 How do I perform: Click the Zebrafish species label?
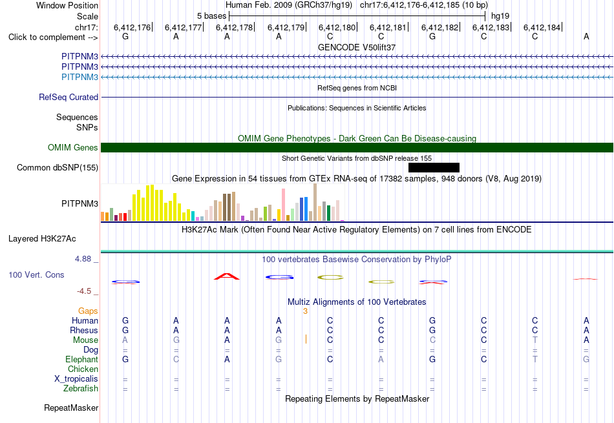(x=81, y=389)
